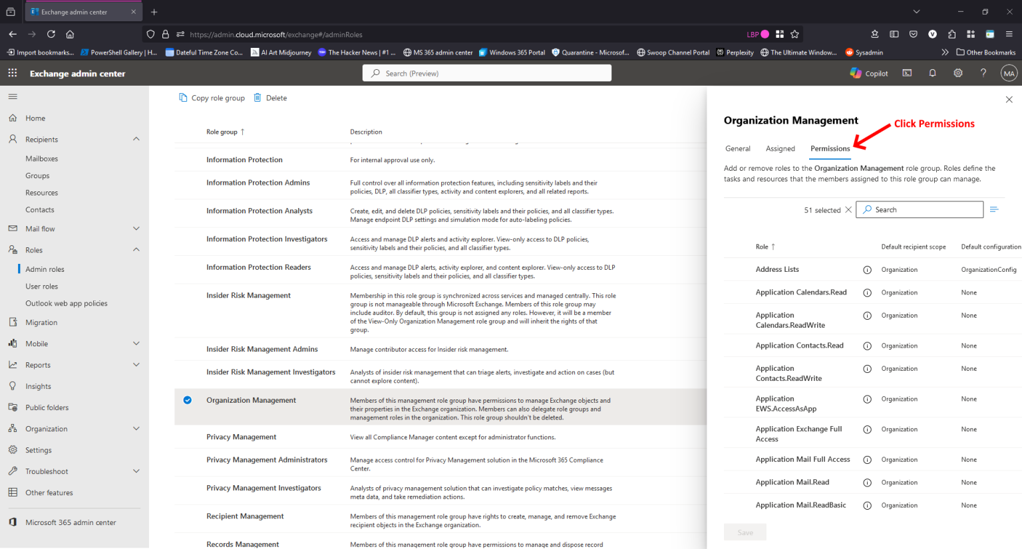Open Copilot from the header
This screenshot has width=1022, height=549.
(869, 73)
